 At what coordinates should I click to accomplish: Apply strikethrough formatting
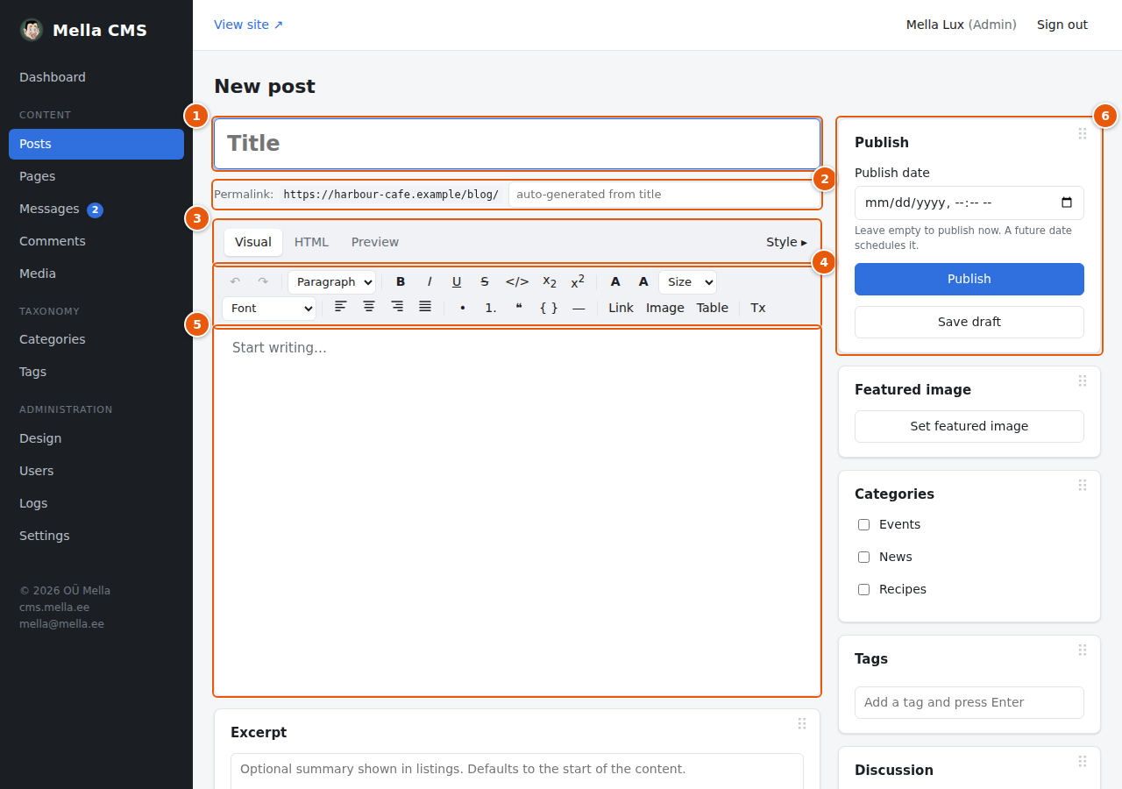click(x=485, y=281)
